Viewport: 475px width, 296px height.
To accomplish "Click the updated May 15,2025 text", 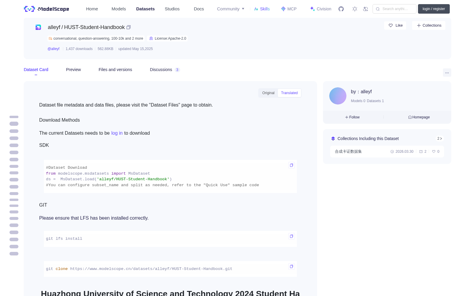I will (136, 49).
